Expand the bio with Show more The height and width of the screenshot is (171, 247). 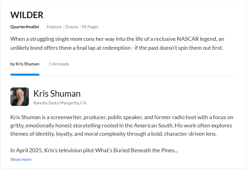tap(21, 159)
